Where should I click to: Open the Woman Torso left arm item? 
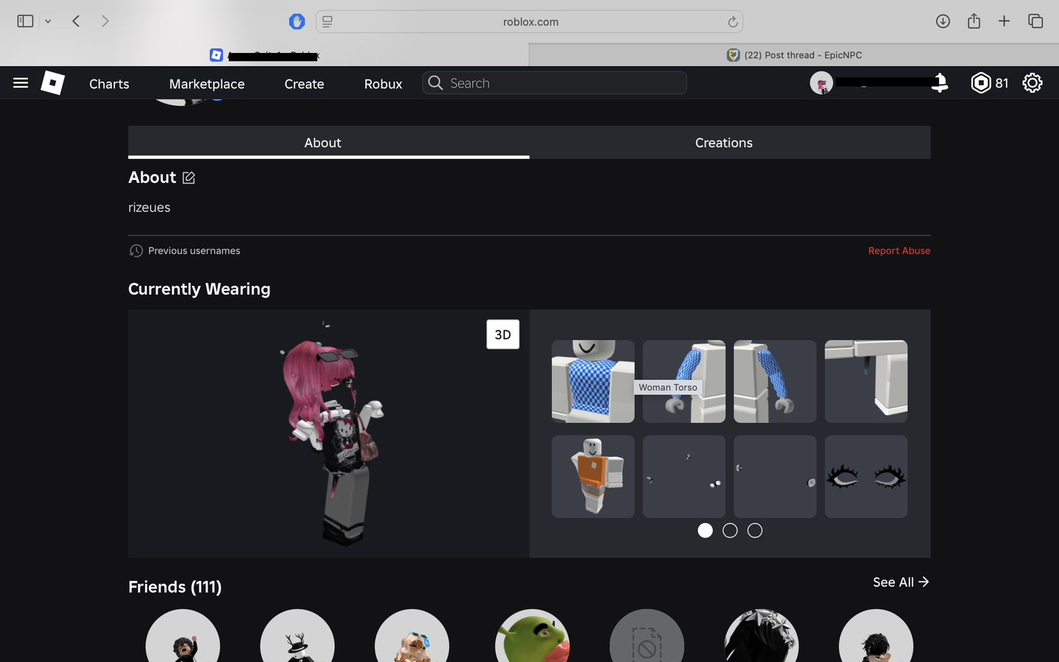(x=684, y=381)
